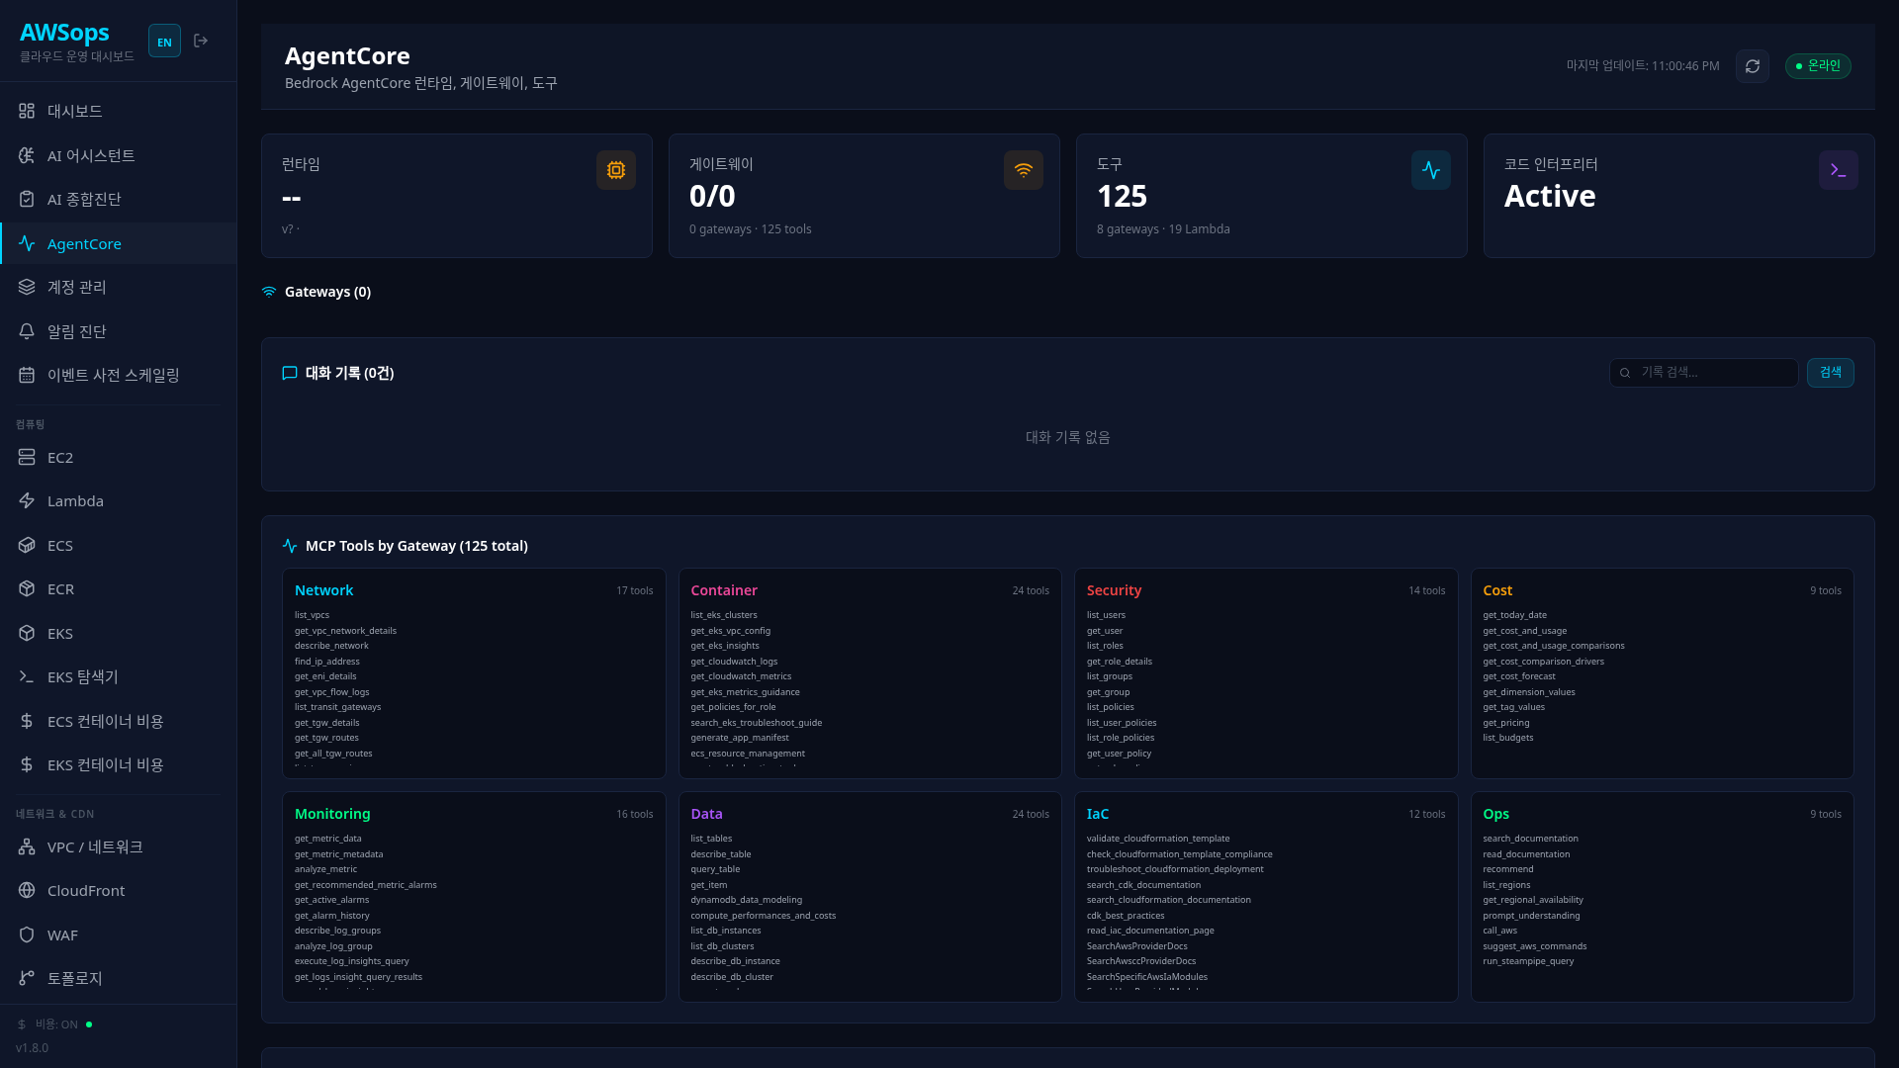1899x1068 pixels.
Task: Open AI 어시스턴트 in the sidebar
Action: click(x=119, y=155)
